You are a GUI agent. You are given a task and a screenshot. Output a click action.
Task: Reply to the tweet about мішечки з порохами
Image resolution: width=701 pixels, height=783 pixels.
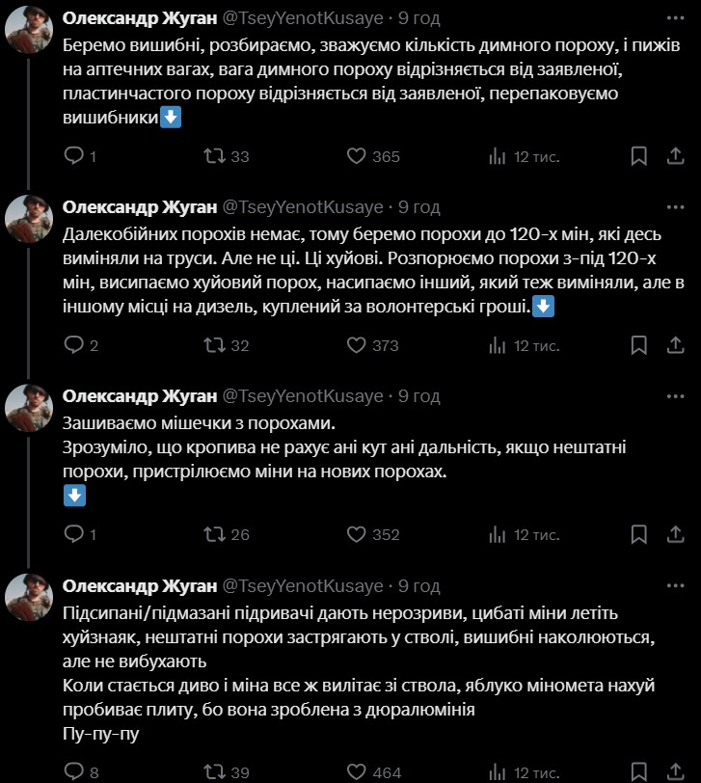point(74,534)
